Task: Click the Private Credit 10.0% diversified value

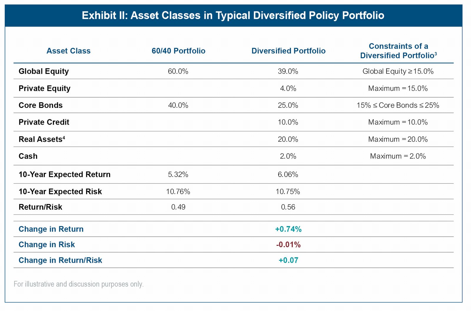Action: [288, 122]
